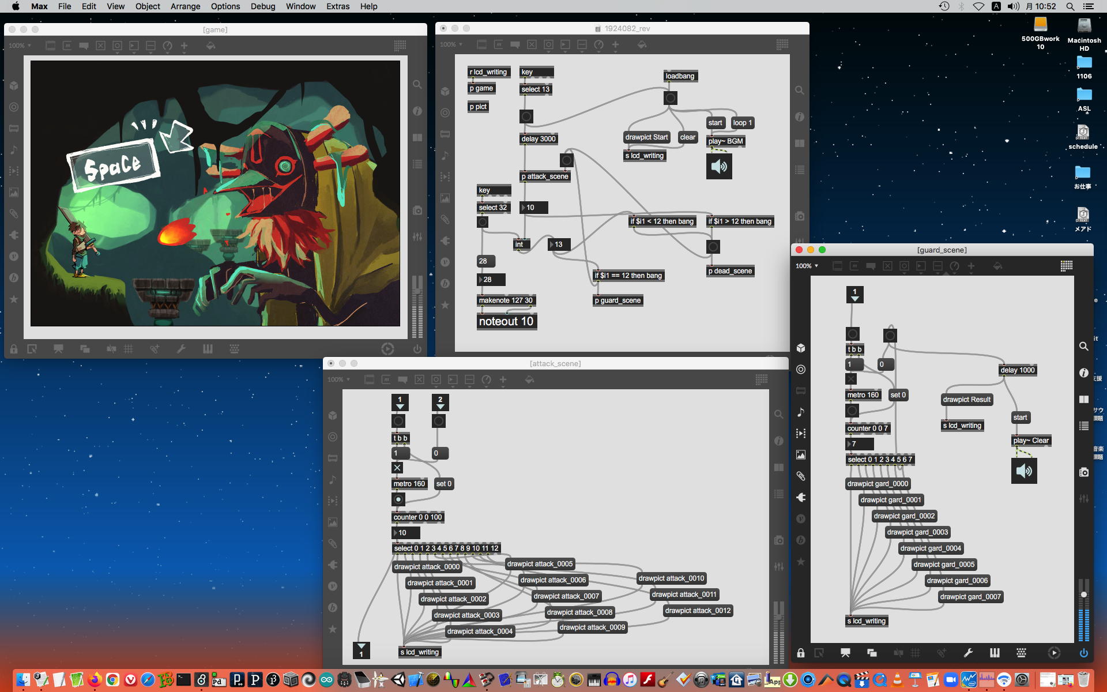
Task: Toggle speaker ezdac below play~ BGM
Action: coord(719,167)
